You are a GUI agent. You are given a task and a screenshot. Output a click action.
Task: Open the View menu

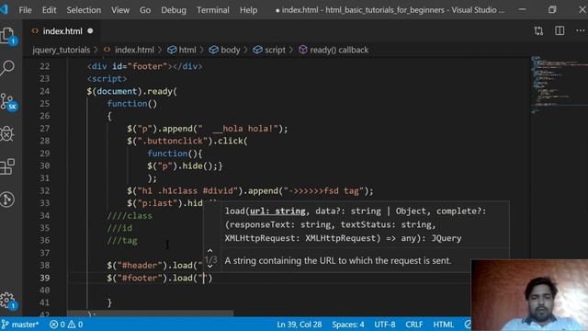tap(120, 10)
